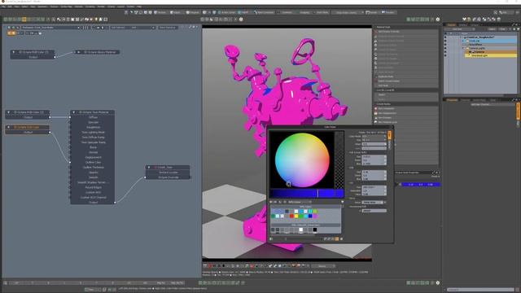The height and width of the screenshot is (293, 521).
Task: Collapse the top Octane RGB Color node triangle
Action: tap(14, 52)
